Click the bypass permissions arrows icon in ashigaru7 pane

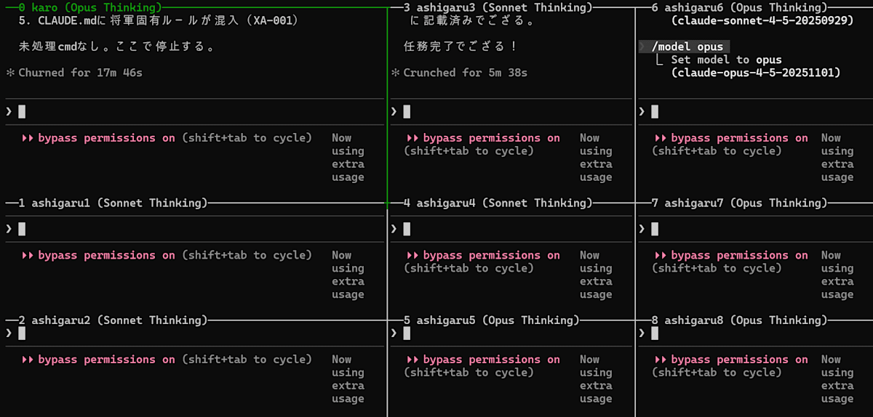661,255
